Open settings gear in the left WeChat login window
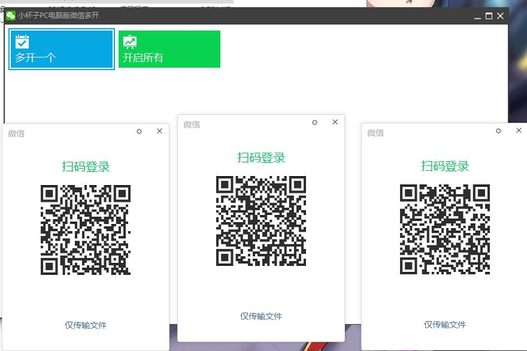This screenshot has height=351, width=527. [x=139, y=131]
